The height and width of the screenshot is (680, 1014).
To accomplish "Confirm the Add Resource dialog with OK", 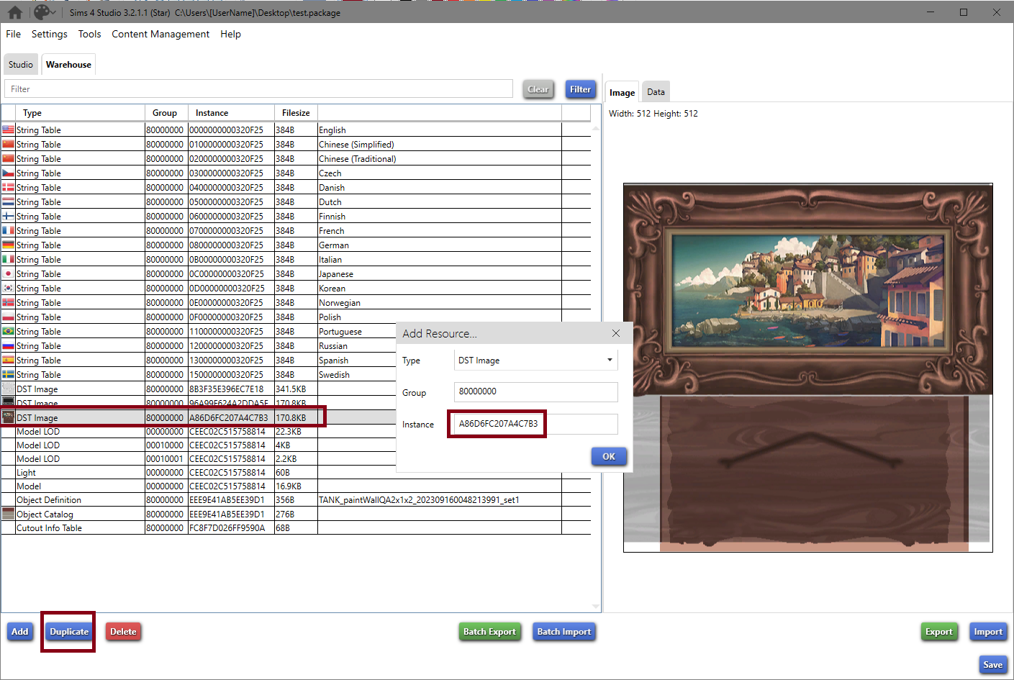I will point(609,456).
